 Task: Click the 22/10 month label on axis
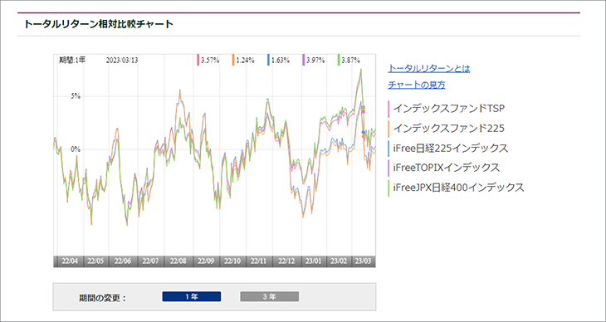[232, 261]
